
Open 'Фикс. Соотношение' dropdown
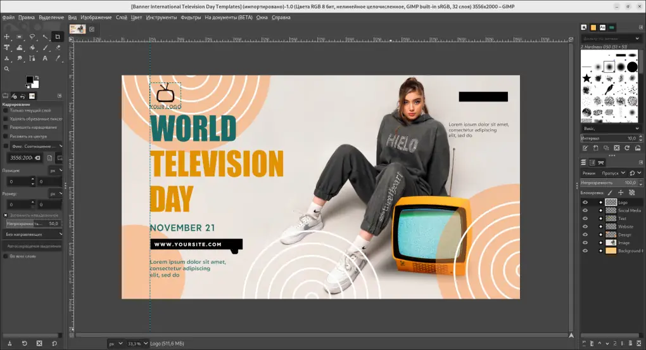coord(37,146)
